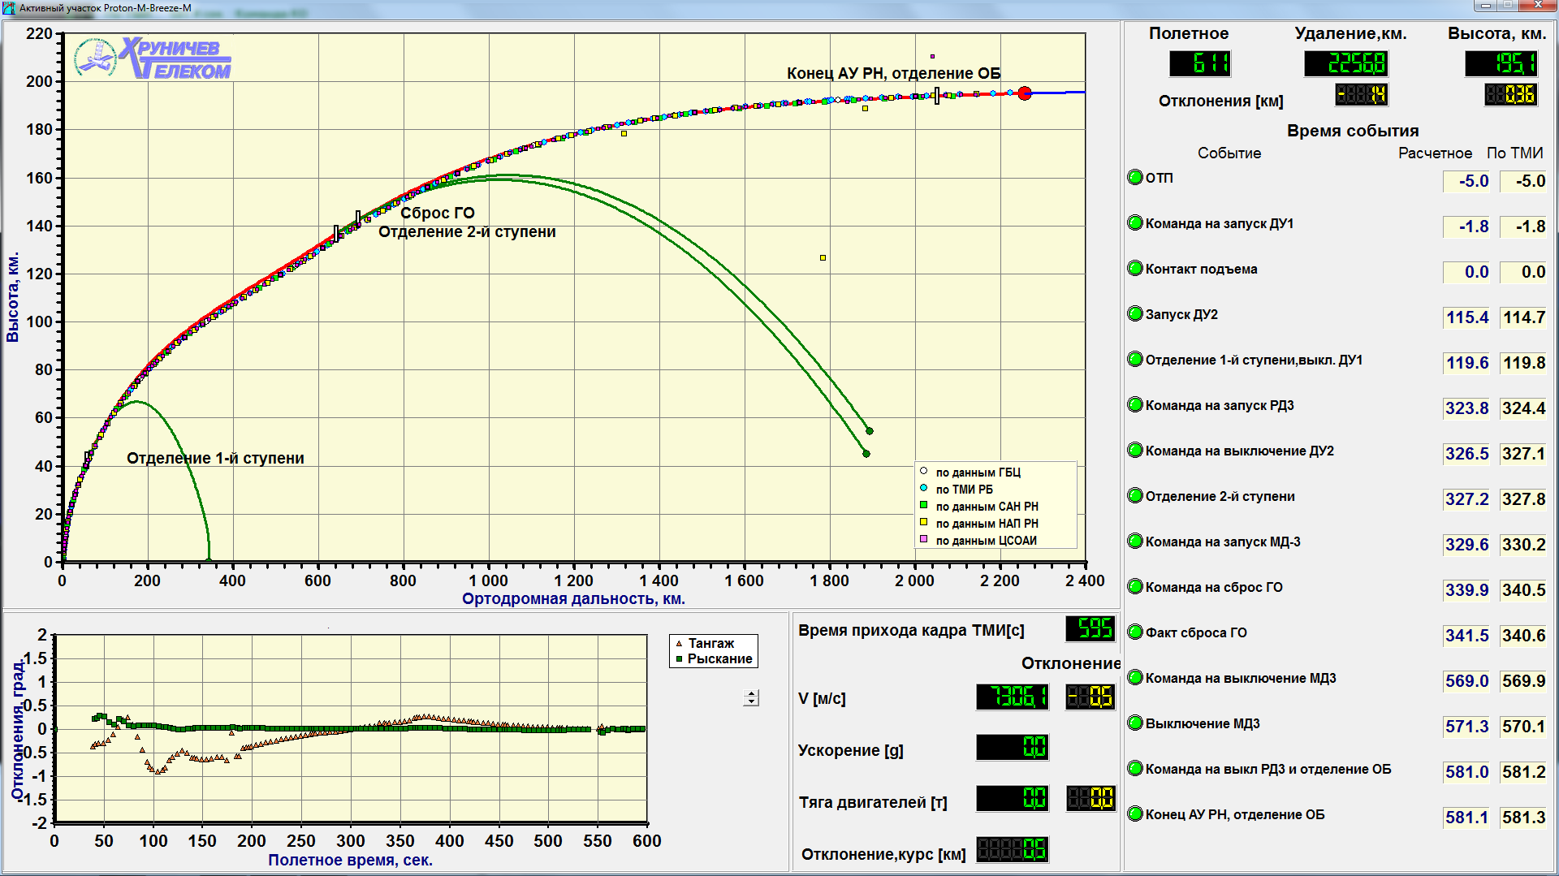Click the Выключение МД3 green indicator light
Image resolution: width=1559 pixels, height=876 pixels.
point(1135,723)
